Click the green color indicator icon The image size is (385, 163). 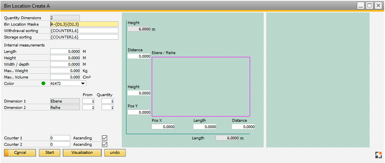(43, 84)
